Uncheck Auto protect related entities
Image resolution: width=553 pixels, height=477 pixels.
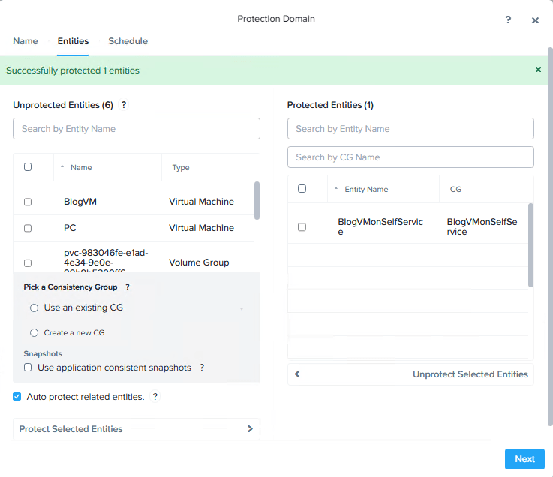pos(17,397)
